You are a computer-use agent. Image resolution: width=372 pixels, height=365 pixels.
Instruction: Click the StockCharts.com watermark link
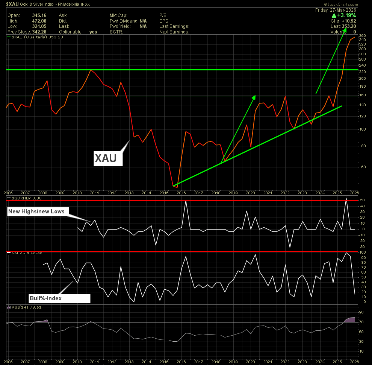(341, 4)
